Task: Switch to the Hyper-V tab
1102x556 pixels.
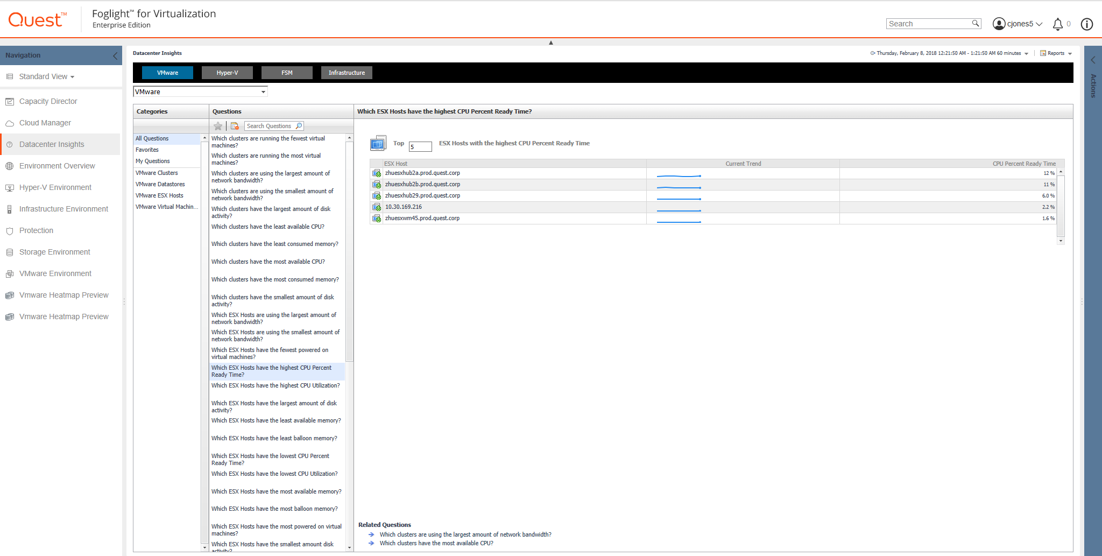Action: pyautogui.click(x=227, y=73)
